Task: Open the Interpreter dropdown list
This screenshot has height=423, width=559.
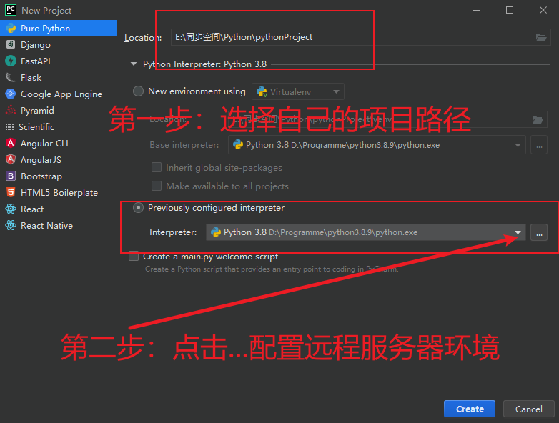Action: pos(366,232)
